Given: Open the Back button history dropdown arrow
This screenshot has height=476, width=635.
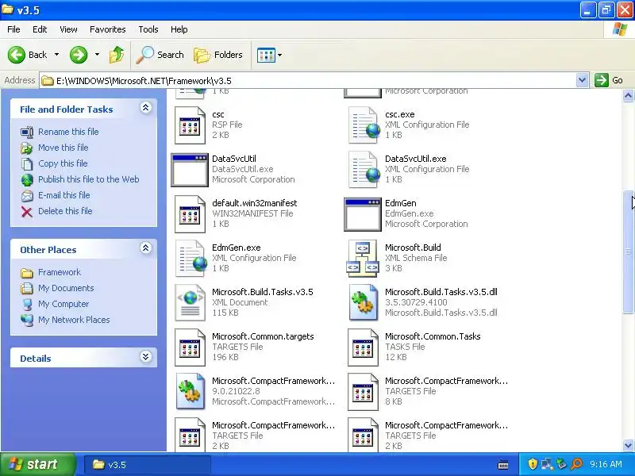Looking at the screenshot, I should 56,55.
